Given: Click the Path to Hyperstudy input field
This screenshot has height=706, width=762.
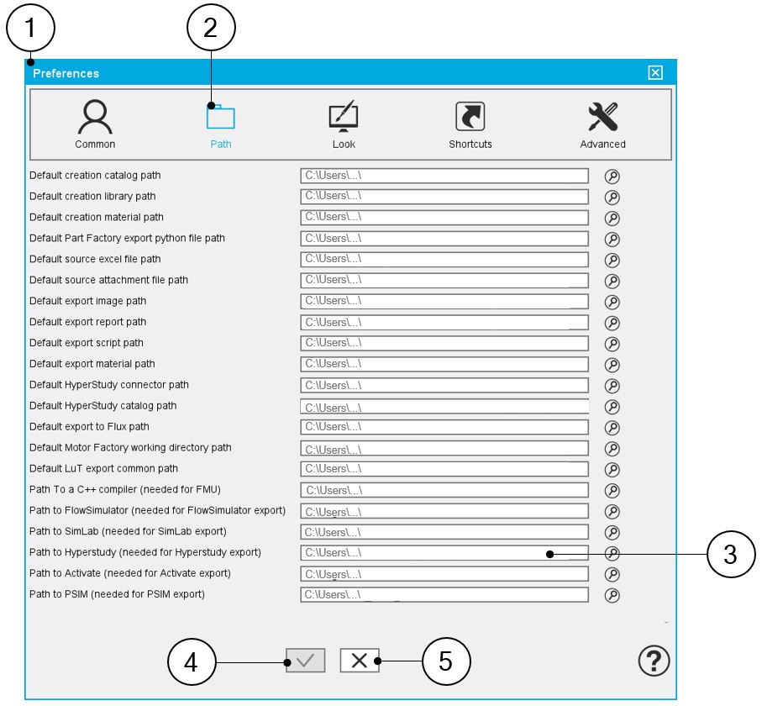Looking at the screenshot, I should pos(444,553).
